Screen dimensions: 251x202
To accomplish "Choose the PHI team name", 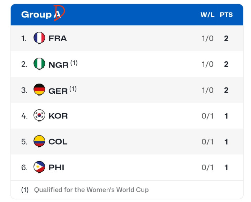I will tap(56, 168).
